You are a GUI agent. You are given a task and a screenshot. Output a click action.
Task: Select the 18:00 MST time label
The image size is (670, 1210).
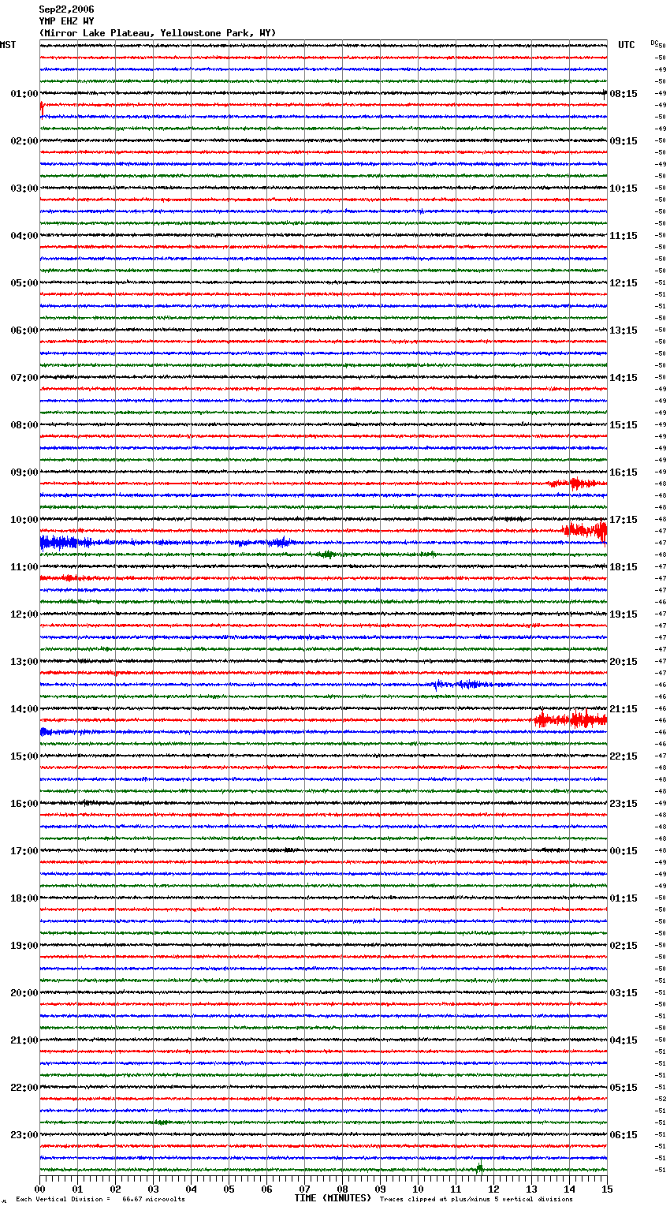[24, 898]
